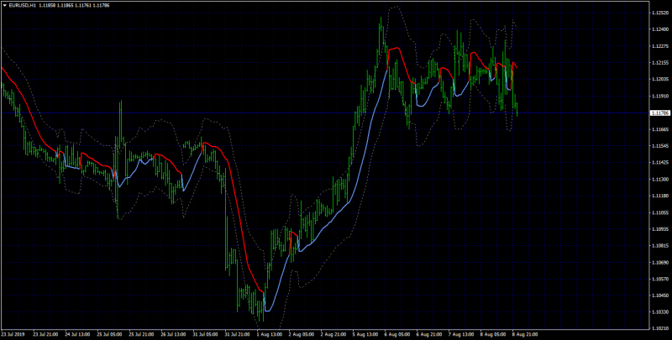Click the triangle arrow beside EURUSD,H1

point(5,5)
